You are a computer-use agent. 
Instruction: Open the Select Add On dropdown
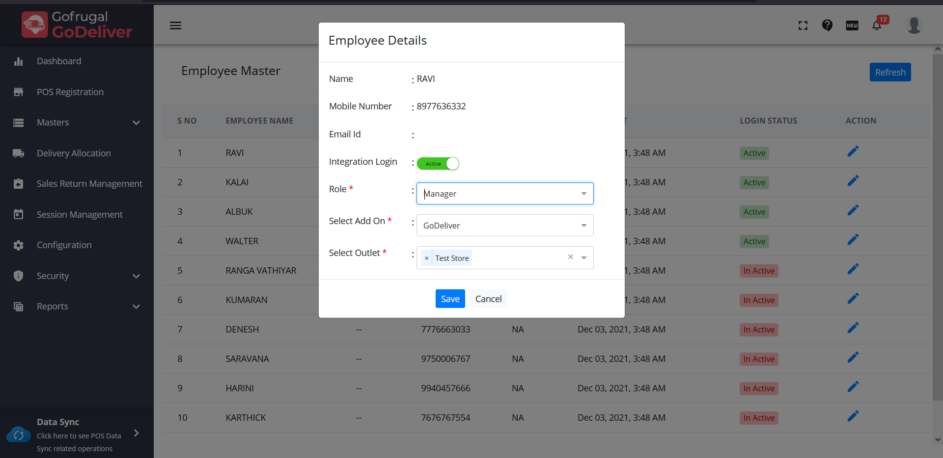coord(505,226)
